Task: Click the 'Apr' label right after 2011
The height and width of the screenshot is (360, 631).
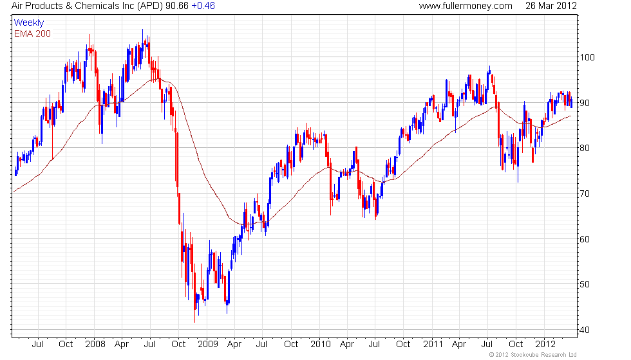Action: click(x=458, y=345)
